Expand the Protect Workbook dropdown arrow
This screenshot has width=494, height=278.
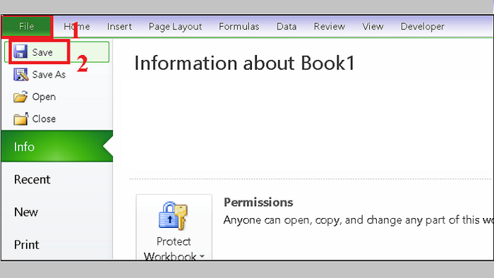202,256
